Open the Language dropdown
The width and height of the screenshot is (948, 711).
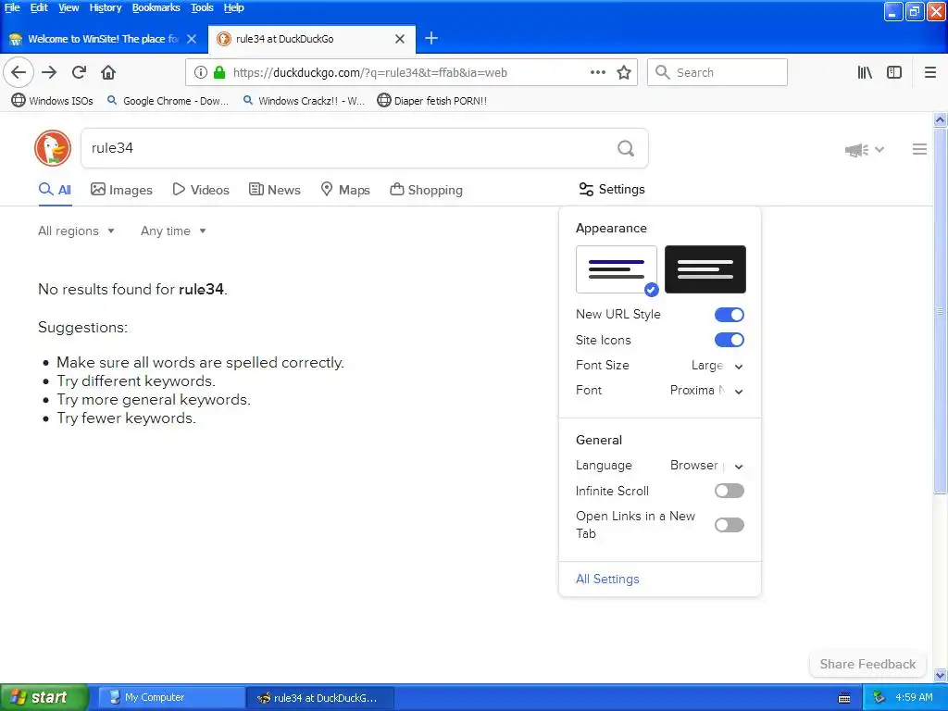pos(706,466)
